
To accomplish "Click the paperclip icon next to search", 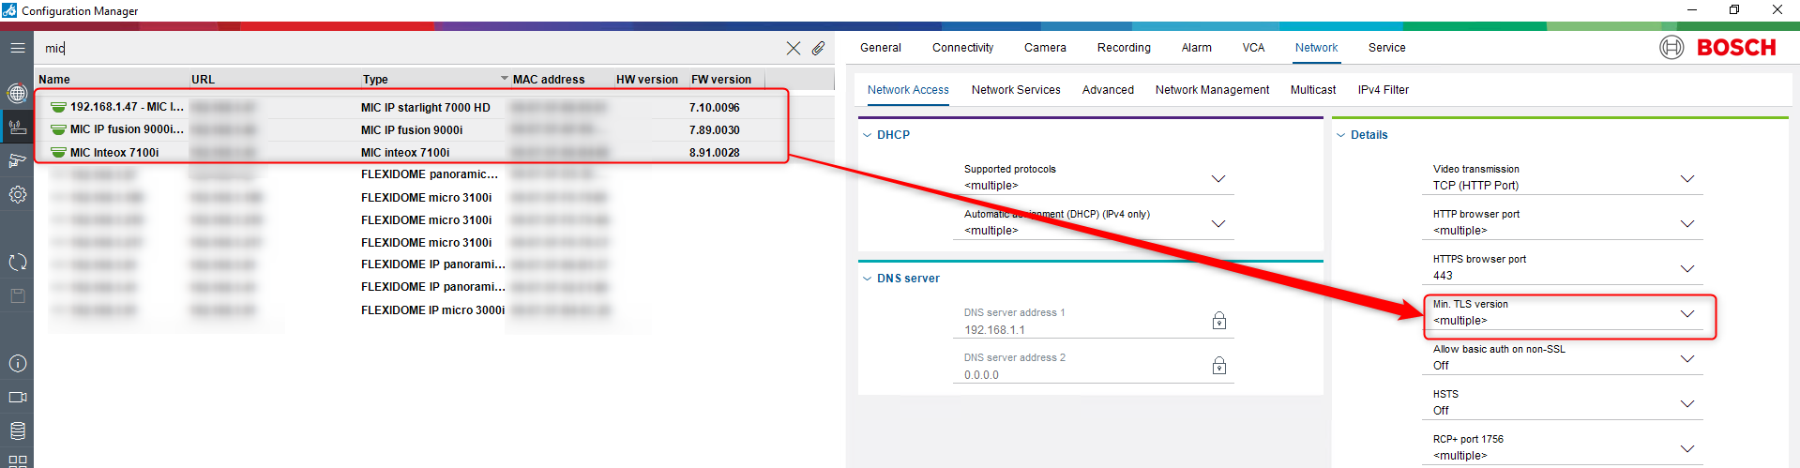I will pos(818,48).
